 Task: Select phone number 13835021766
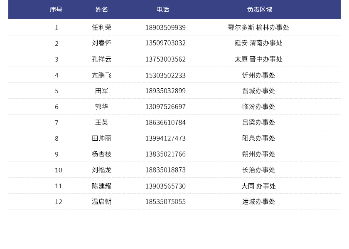[165, 154]
